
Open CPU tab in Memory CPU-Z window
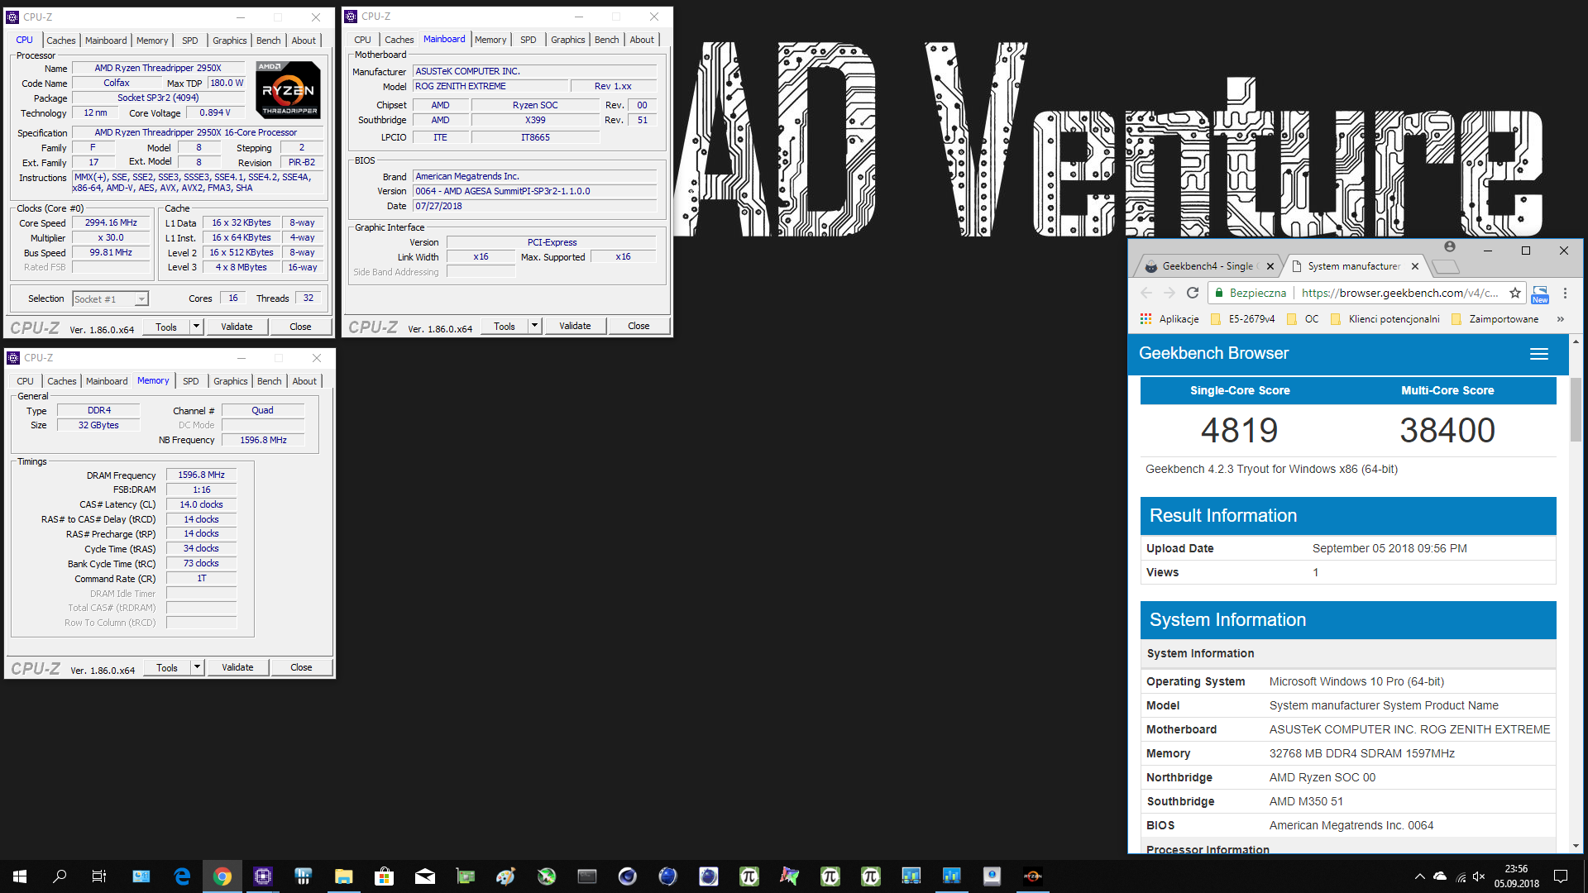coord(25,381)
